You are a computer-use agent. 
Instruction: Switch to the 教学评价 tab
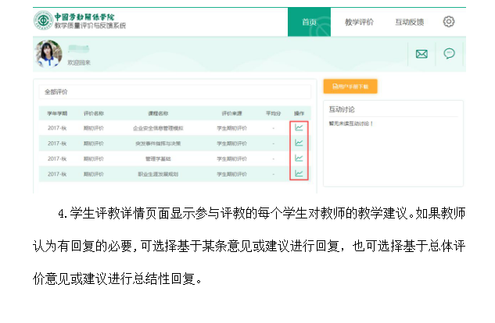point(359,22)
